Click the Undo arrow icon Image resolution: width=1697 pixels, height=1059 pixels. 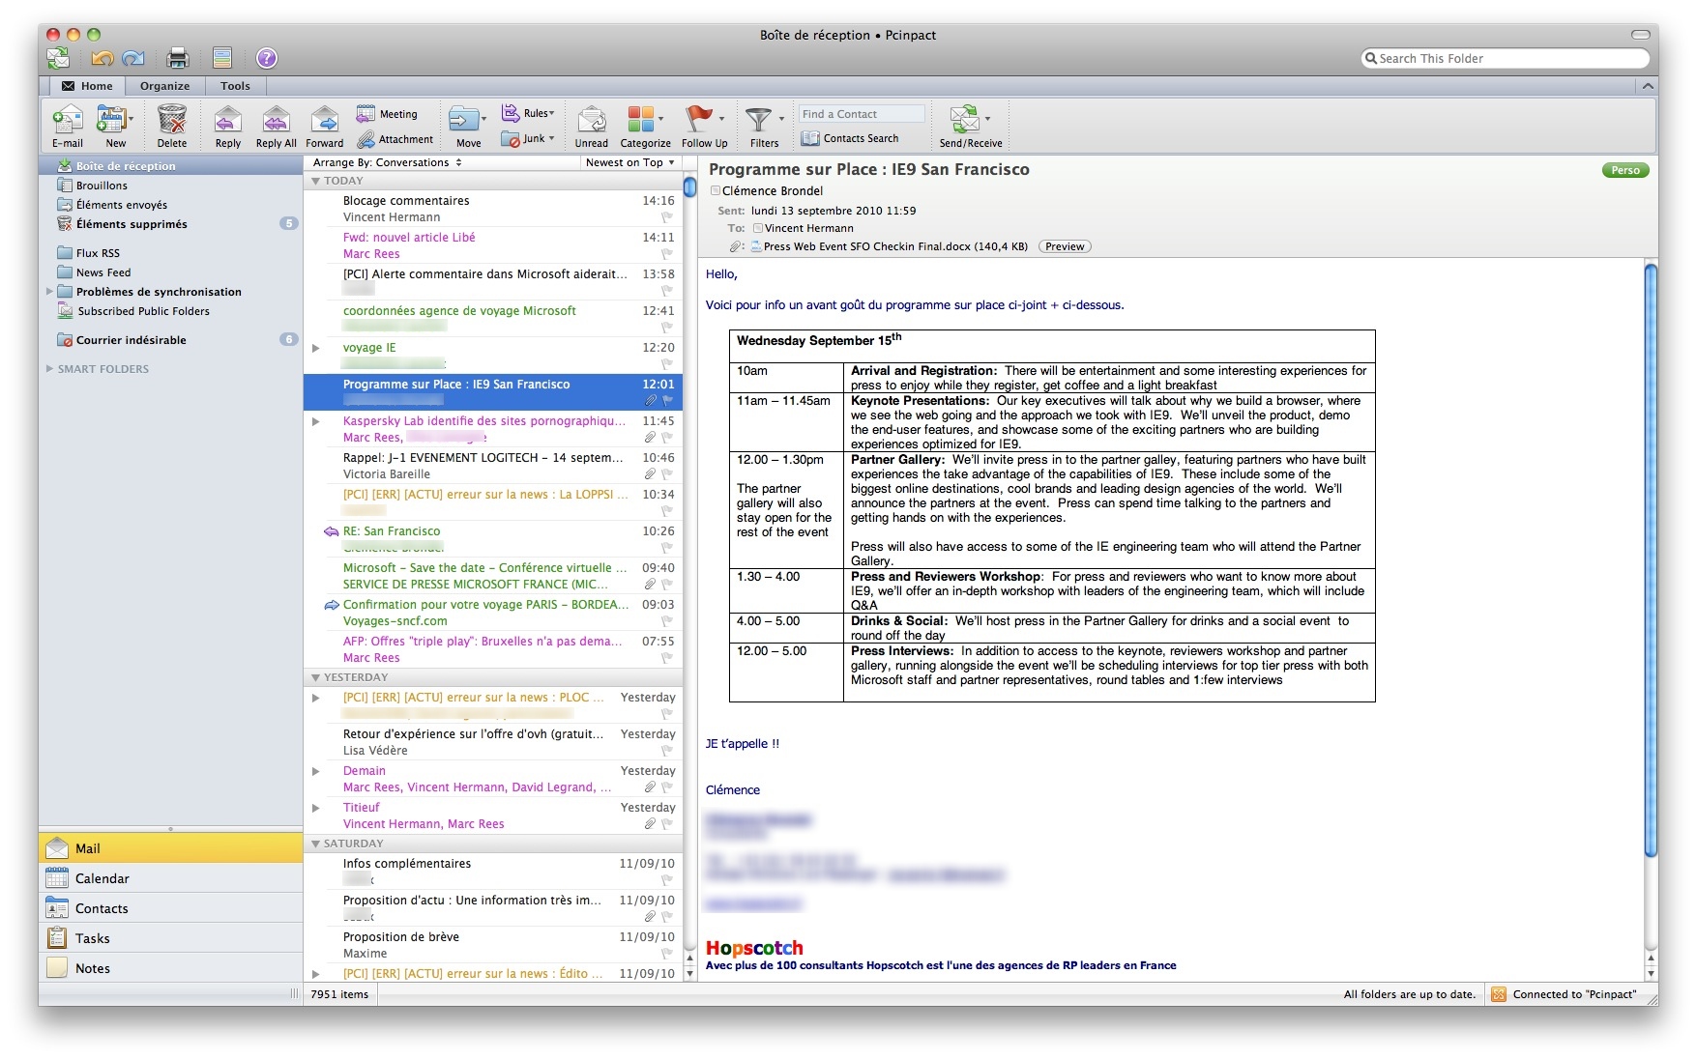(102, 58)
